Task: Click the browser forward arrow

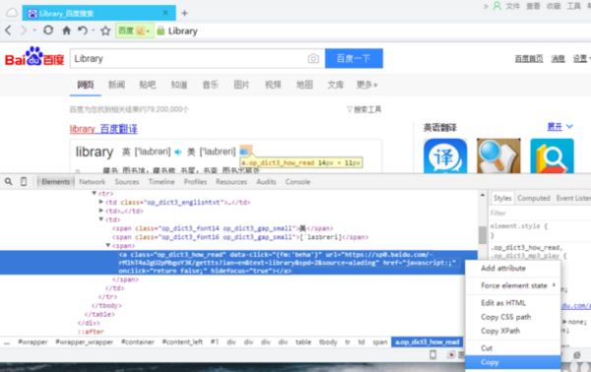Action: [x=24, y=31]
